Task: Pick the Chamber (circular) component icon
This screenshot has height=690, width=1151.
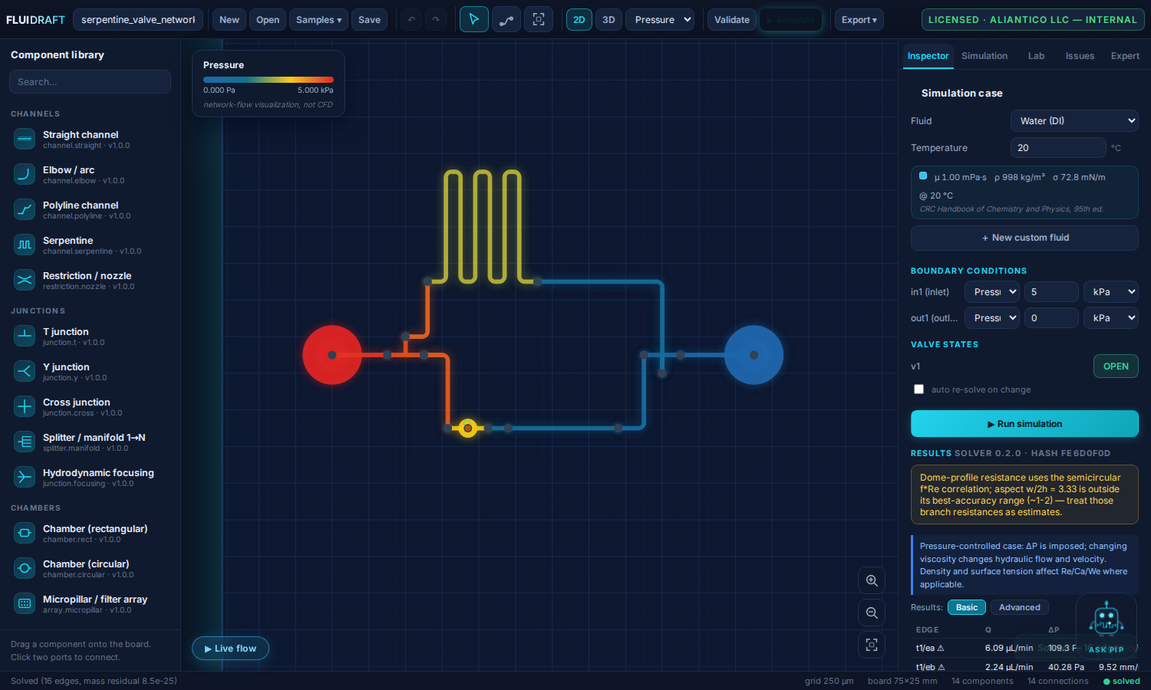Action: point(25,568)
